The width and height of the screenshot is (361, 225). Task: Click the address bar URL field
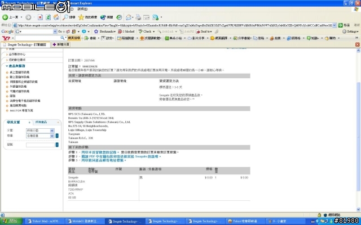click(x=175, y=25)
